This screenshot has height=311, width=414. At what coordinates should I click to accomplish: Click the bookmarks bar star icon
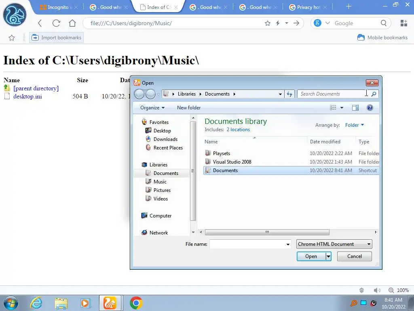click(x=12, y=38)
